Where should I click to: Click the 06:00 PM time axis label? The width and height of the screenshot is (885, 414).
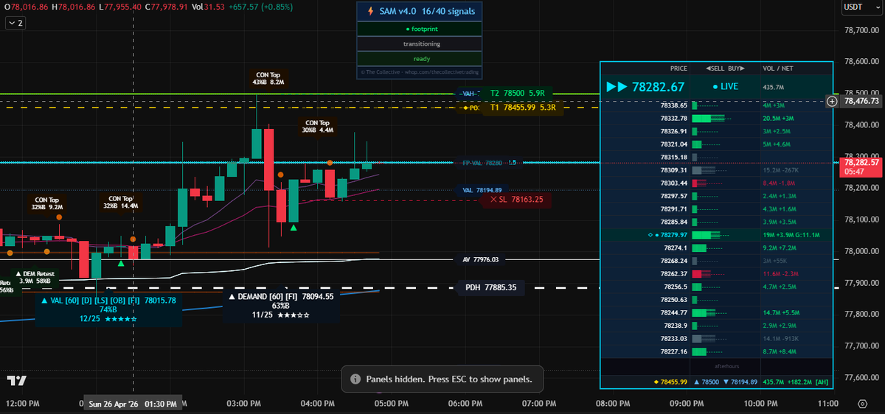tap(465, 404)
